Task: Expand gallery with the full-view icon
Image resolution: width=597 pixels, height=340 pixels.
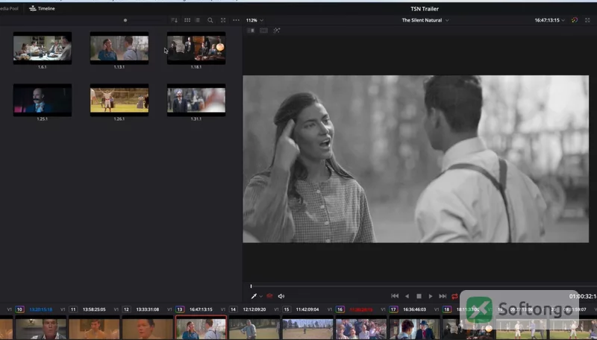Action: 223,20
